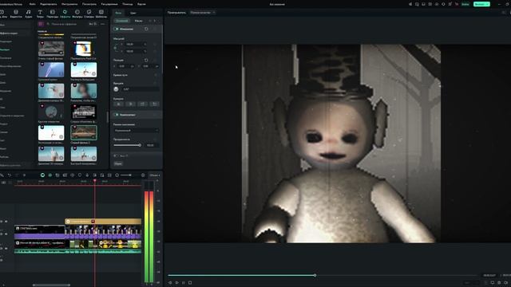511x287 pixels.
Task: Click the next arrow beside the Mask sub-tab
Action: point(154,21)
